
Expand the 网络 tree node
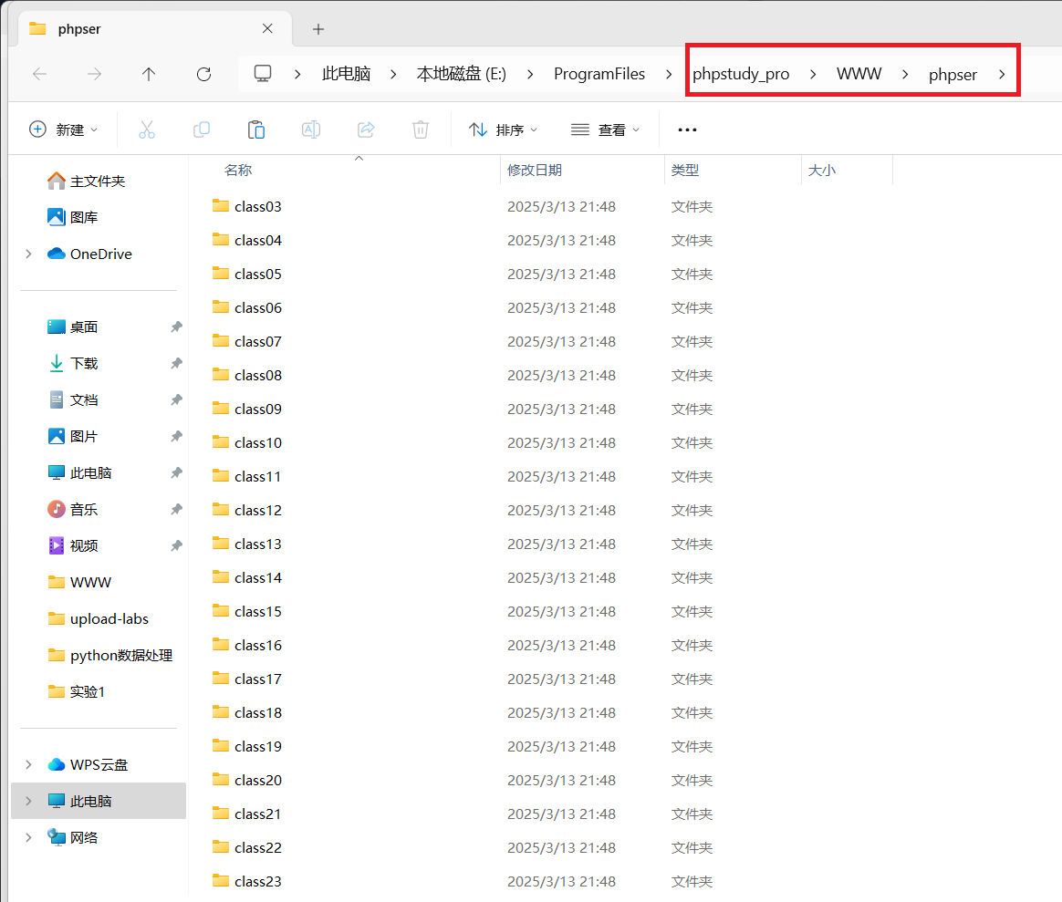[28, 837]
